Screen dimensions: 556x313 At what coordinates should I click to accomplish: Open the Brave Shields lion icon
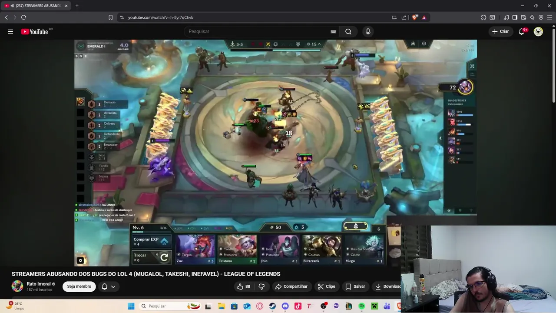click(415, 17)
